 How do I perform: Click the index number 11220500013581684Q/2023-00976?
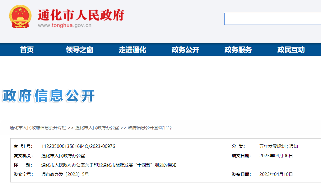click(x=78, y=146)
